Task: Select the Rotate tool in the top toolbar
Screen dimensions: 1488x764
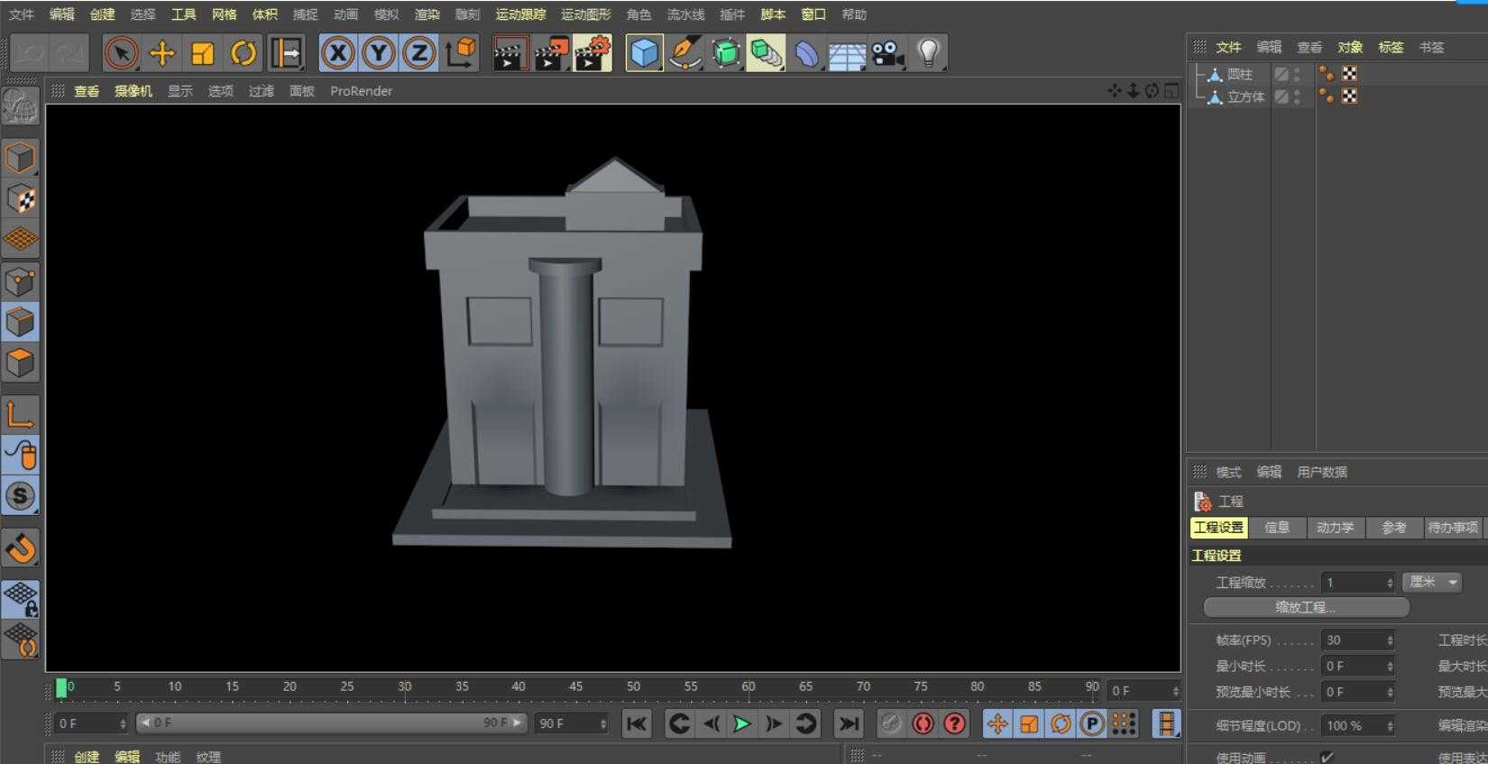Action: (243, 53)
